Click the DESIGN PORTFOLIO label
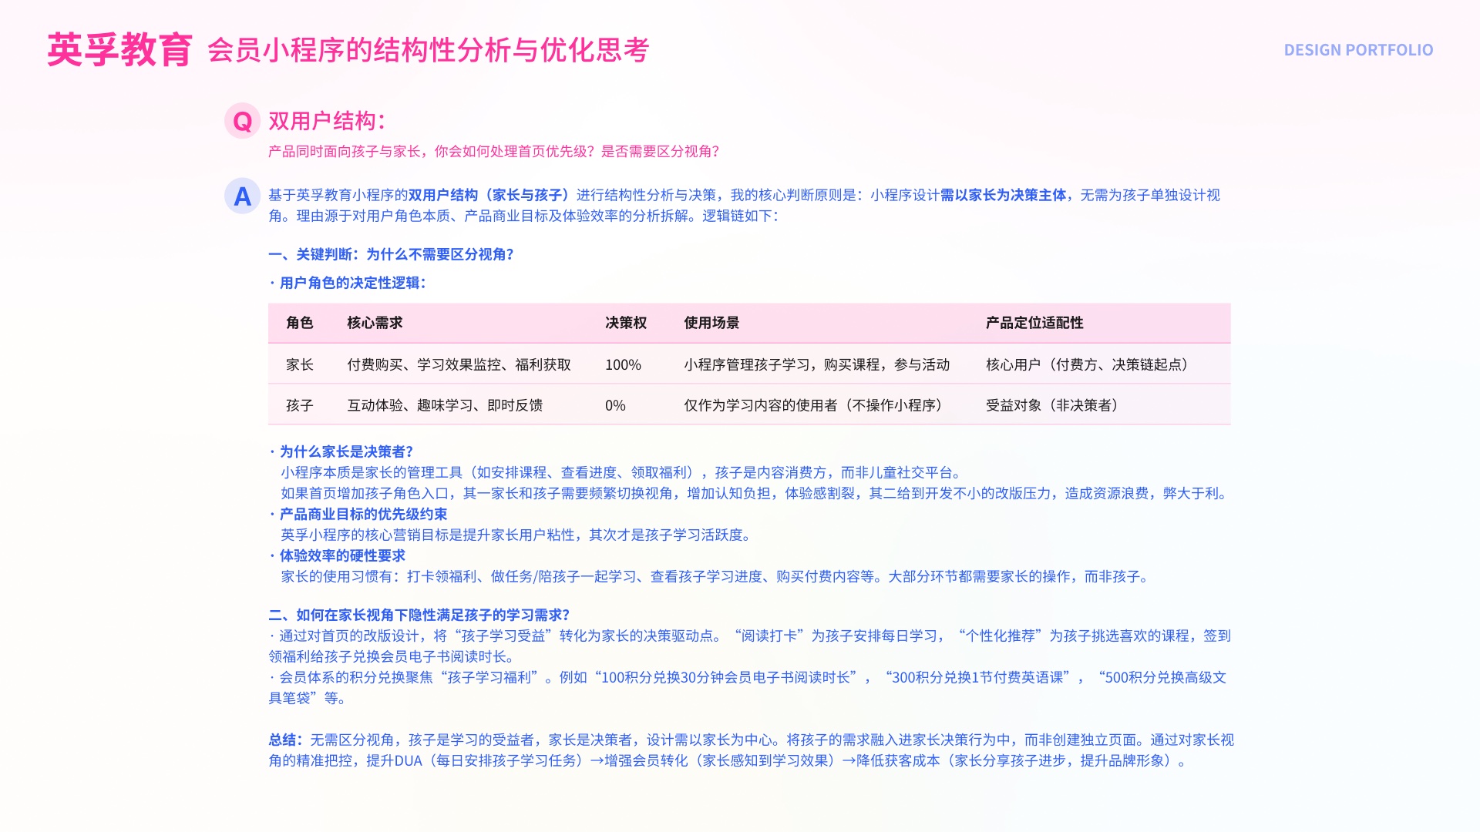The width and height of the screenshot is (1480, 832). coord(1358,50)
